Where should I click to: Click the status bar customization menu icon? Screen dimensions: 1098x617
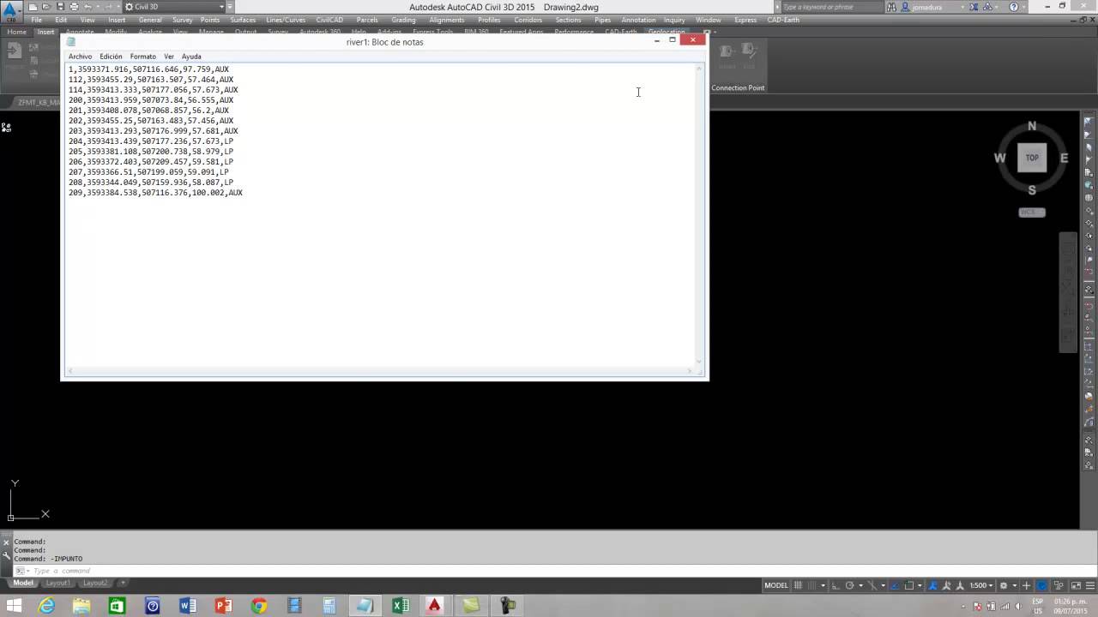pos(1090,585)
